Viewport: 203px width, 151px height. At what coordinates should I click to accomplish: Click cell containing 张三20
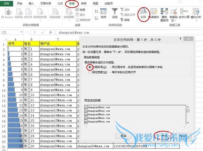coord(31,146)
